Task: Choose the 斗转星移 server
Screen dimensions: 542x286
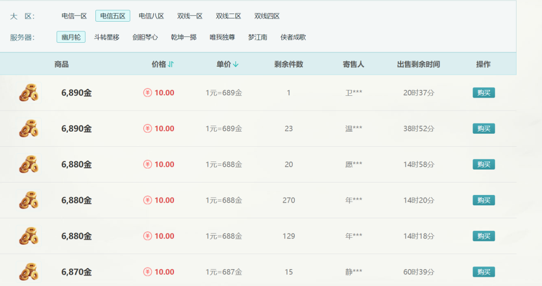Action: [x=106, y=37]
